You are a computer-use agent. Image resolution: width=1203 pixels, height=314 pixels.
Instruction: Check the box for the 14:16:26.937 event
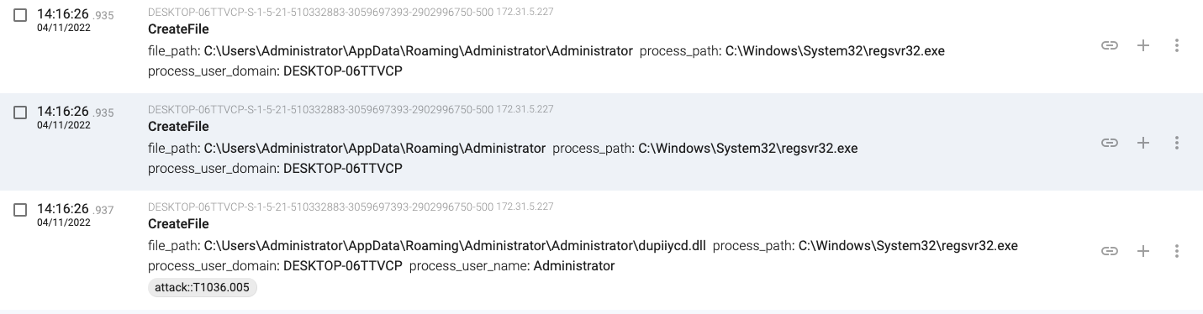pos(20,210)
